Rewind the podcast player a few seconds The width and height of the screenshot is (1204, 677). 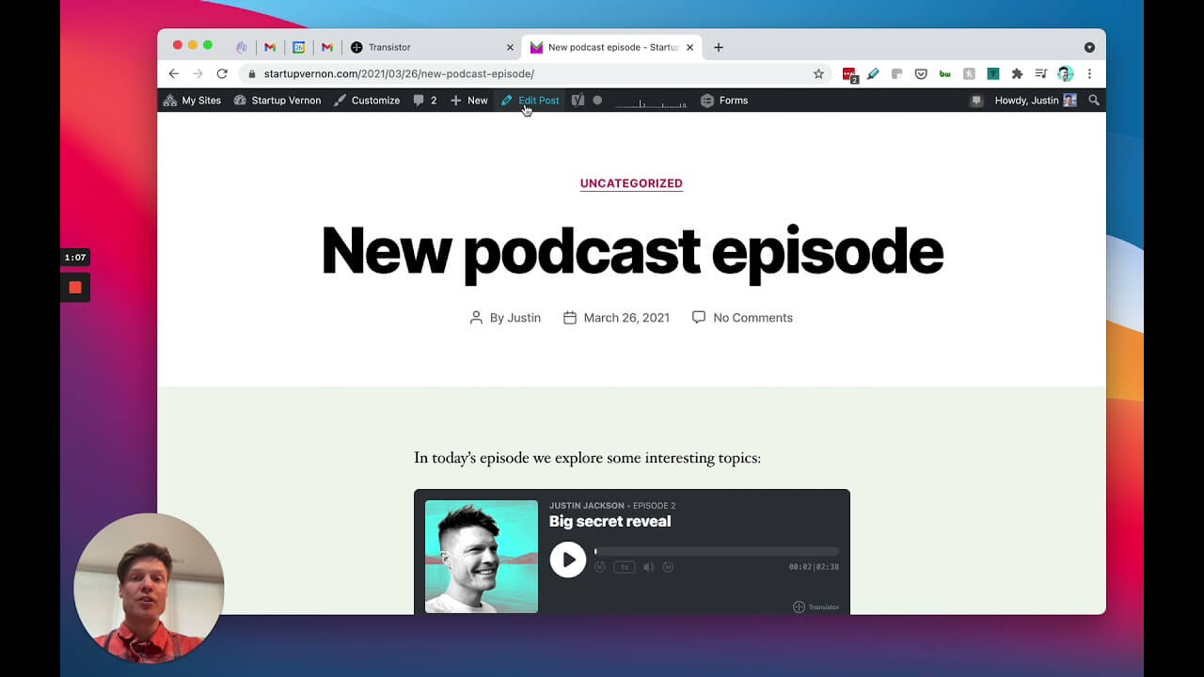tap(600, 567)
